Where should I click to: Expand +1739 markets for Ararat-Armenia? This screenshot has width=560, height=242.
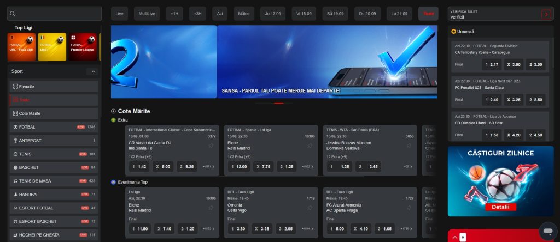point(406,229)
